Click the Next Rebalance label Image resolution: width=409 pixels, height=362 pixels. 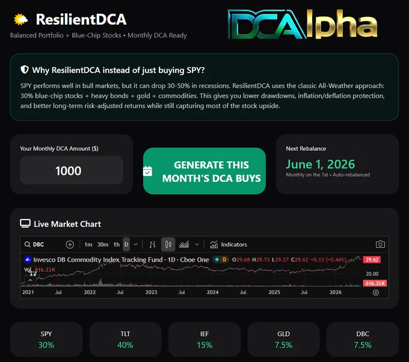306,149
